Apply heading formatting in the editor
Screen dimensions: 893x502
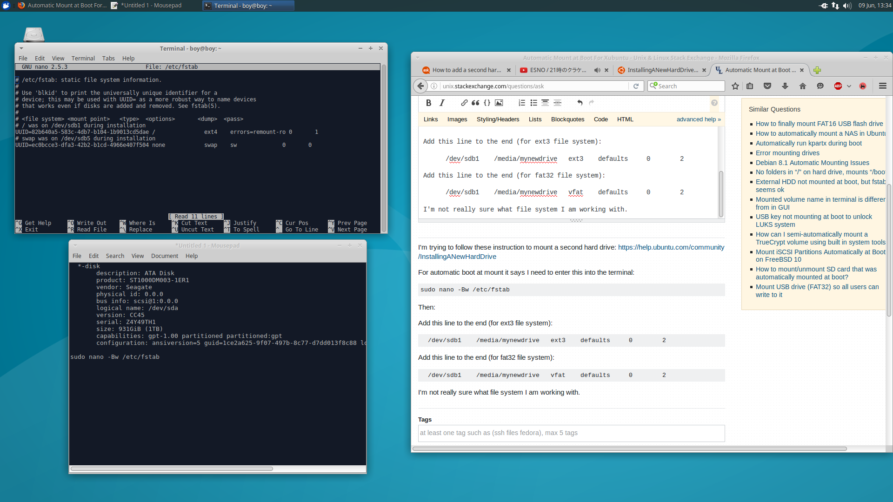(545, 103)
